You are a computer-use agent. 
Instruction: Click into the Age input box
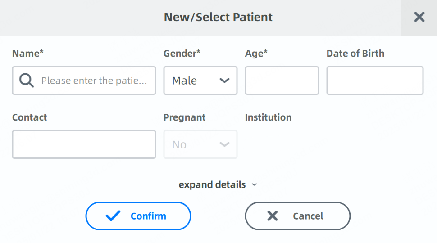(x=282, y=81)
